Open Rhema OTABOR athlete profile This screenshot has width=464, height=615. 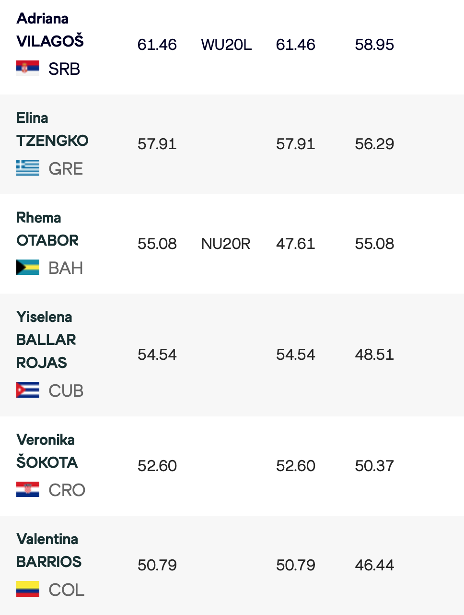click(x=47, y=229)
